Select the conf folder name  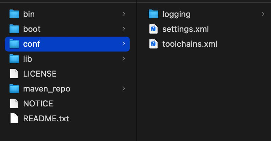32,44
